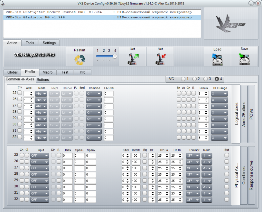This screenshot has height=212, width=262.
Task: Expand Input dropdown for physical axis 25
Action: click(39, 156)
